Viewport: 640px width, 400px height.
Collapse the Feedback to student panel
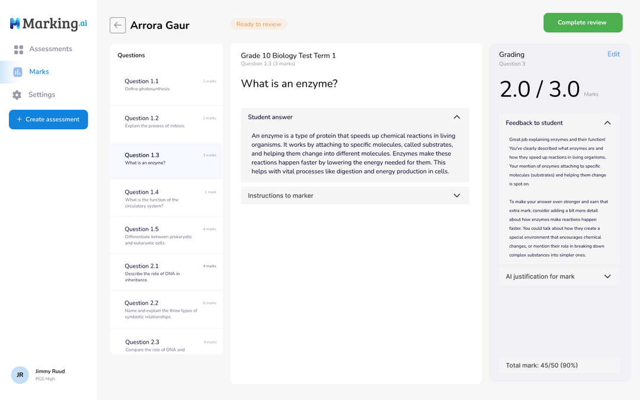click(x=607, y=123)
